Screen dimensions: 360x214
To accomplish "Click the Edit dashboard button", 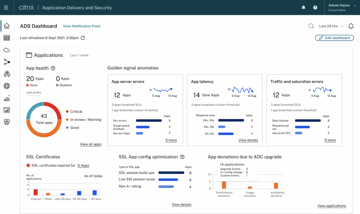I will (x=334, y=38).
